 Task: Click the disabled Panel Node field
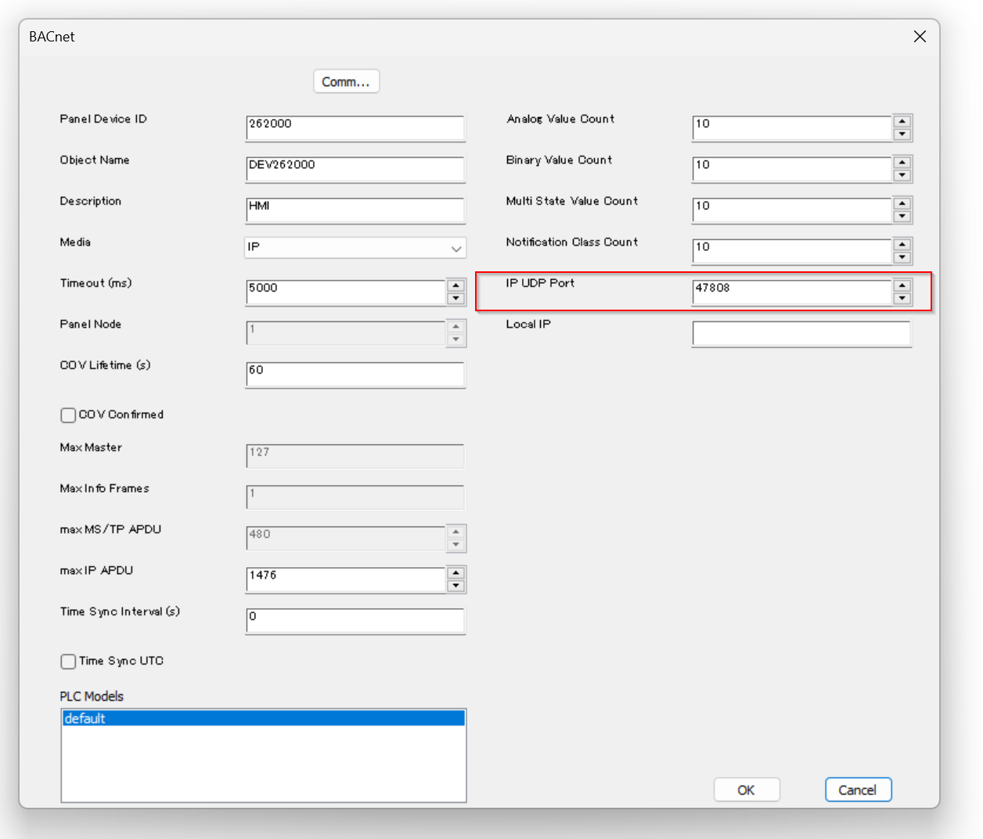[x=345, y=333]
